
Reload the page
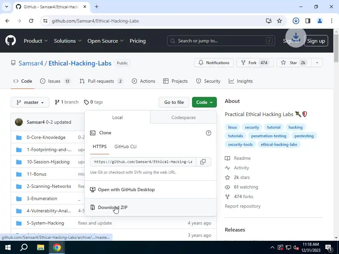coord(31,21)
